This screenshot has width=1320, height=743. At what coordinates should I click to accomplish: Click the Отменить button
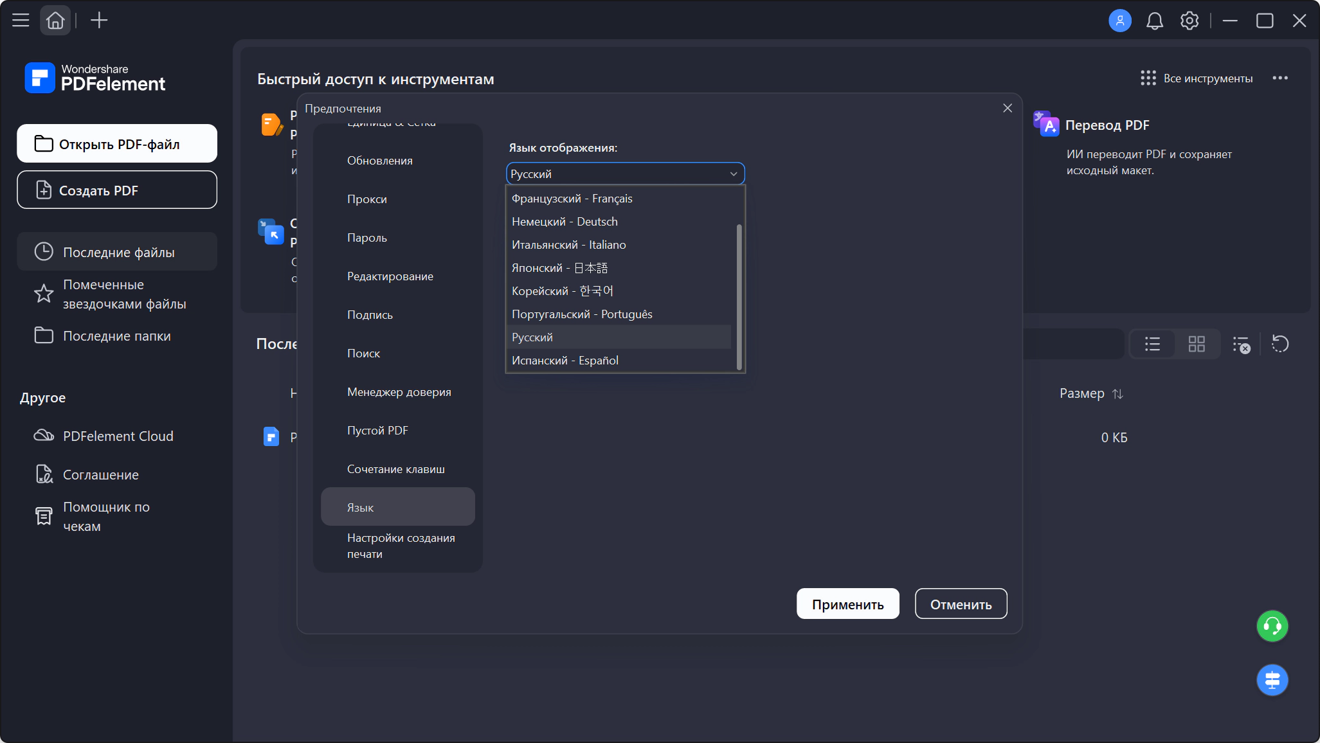(961, 604)
